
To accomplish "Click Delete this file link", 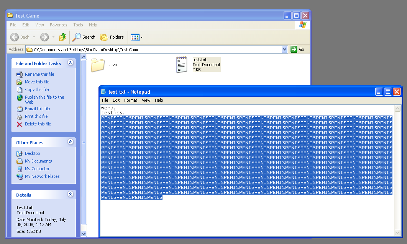I will 38,124.
